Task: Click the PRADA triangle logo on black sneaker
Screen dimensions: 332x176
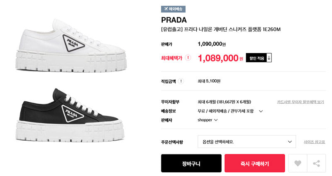Action: point(73,113)
